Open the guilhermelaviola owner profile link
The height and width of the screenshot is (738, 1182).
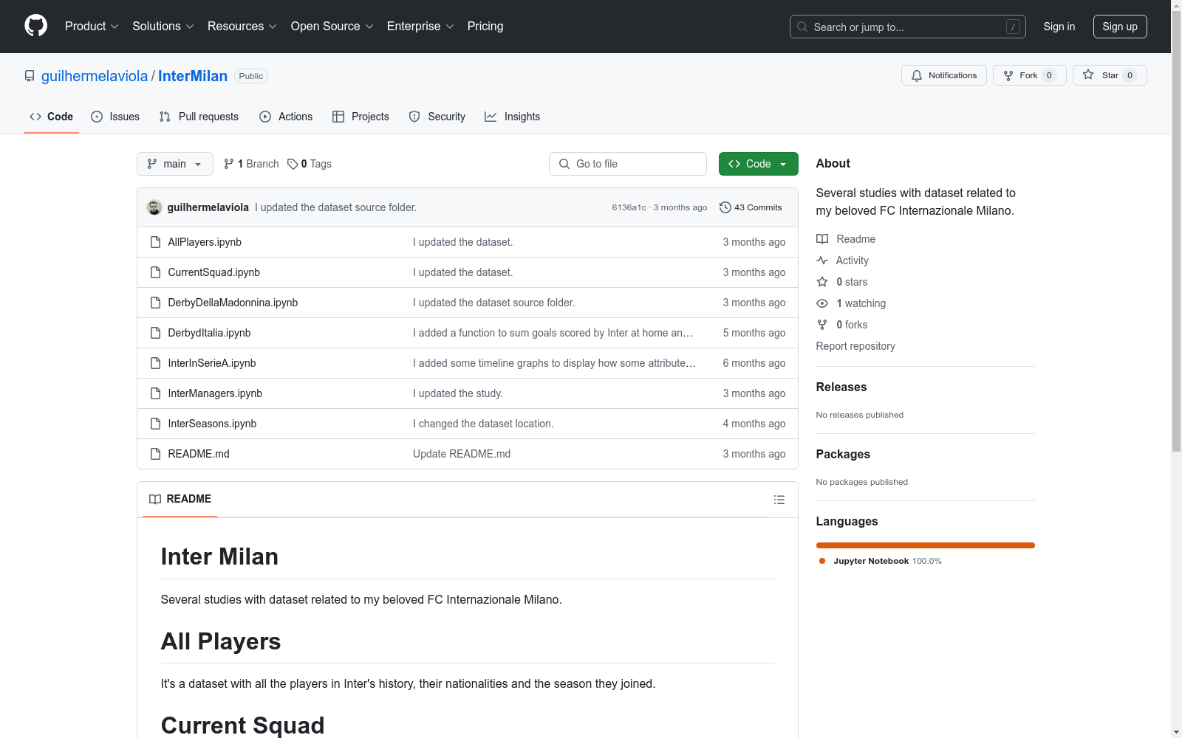[95, 76]
